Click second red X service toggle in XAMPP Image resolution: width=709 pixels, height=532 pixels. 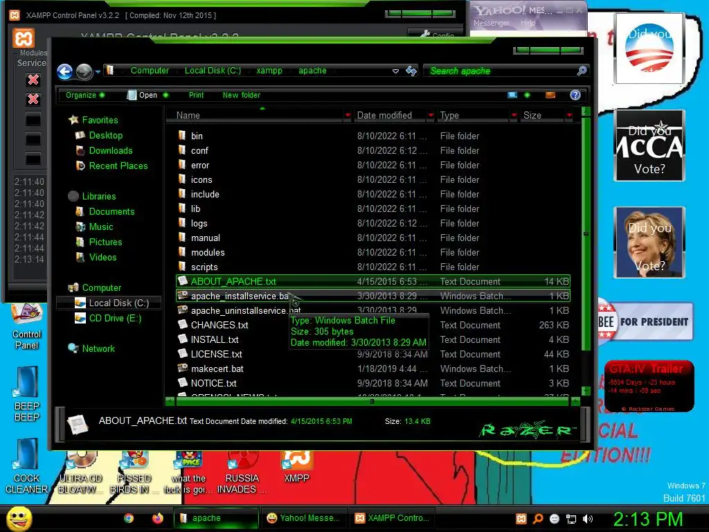click(33, 99)
